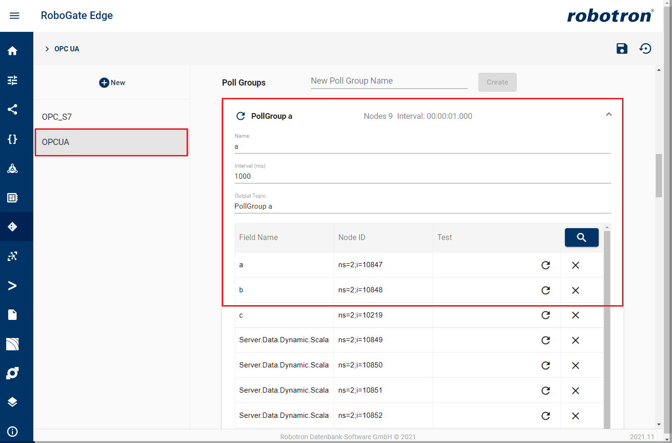
Task: Delete field b row with X
Action: click(x=575, y=290)
